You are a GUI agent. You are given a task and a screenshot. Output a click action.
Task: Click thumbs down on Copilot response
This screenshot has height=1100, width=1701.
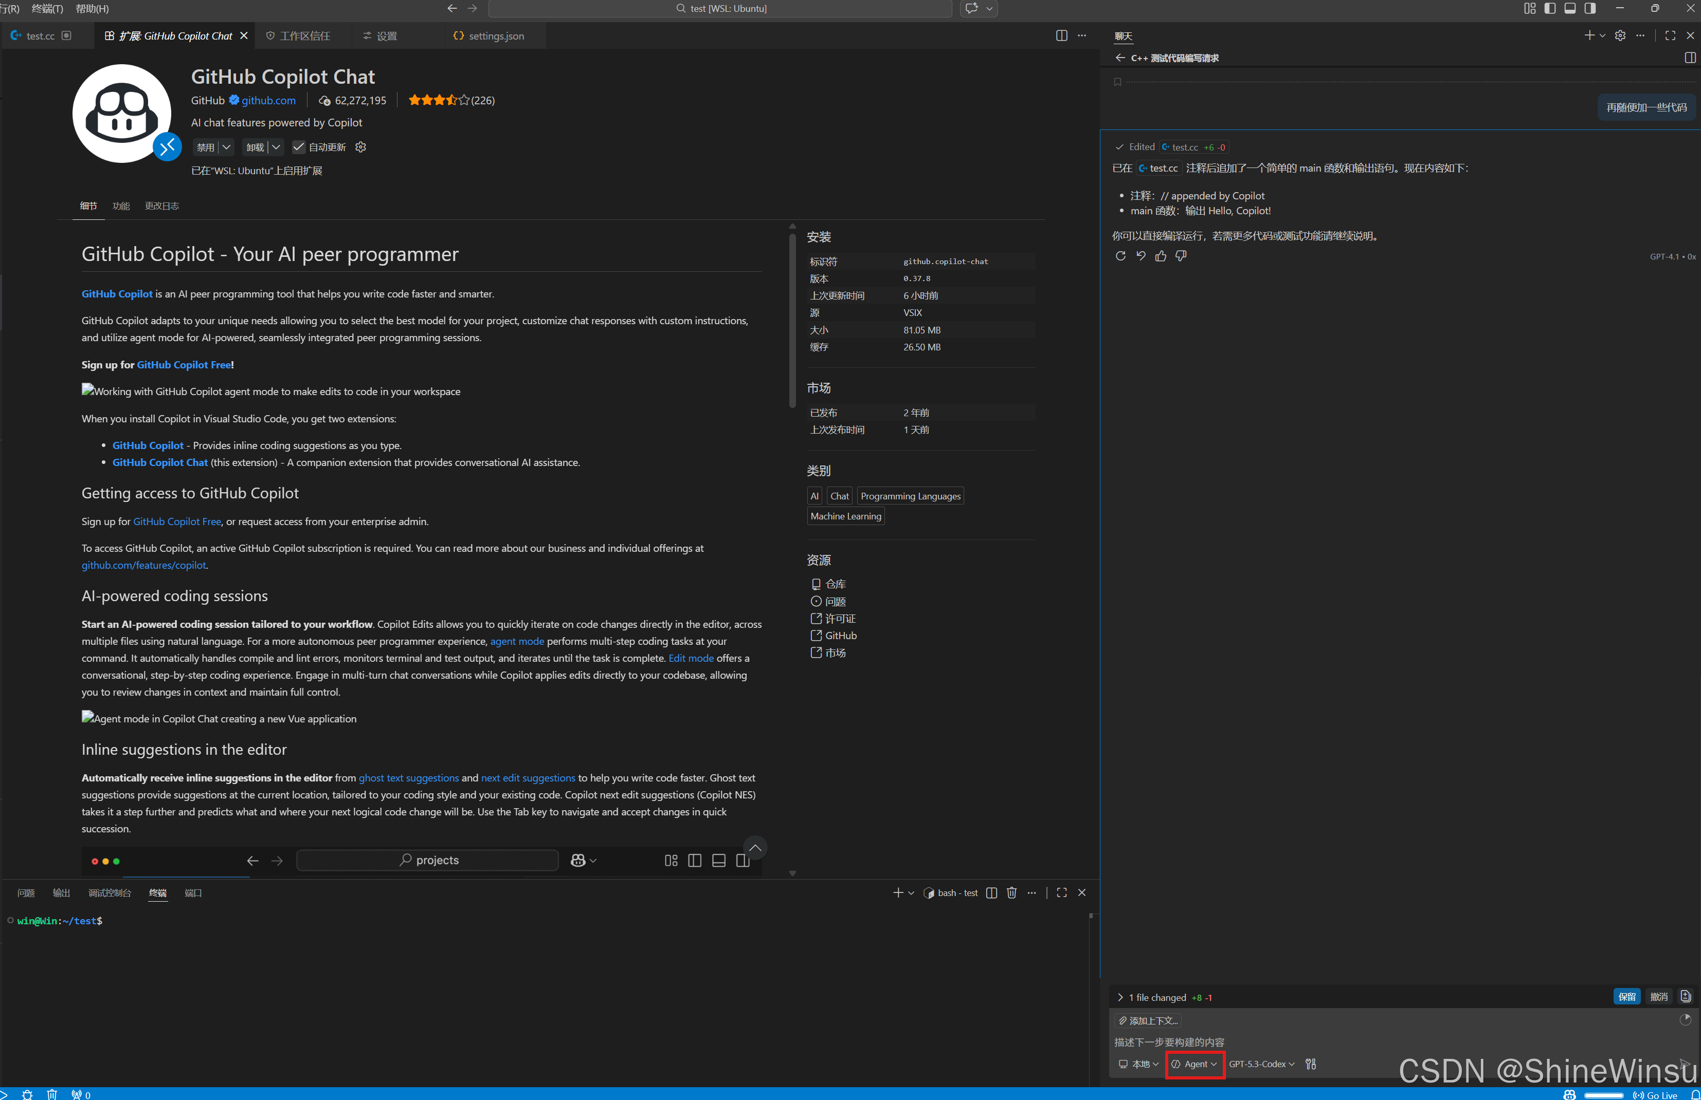1181,256
